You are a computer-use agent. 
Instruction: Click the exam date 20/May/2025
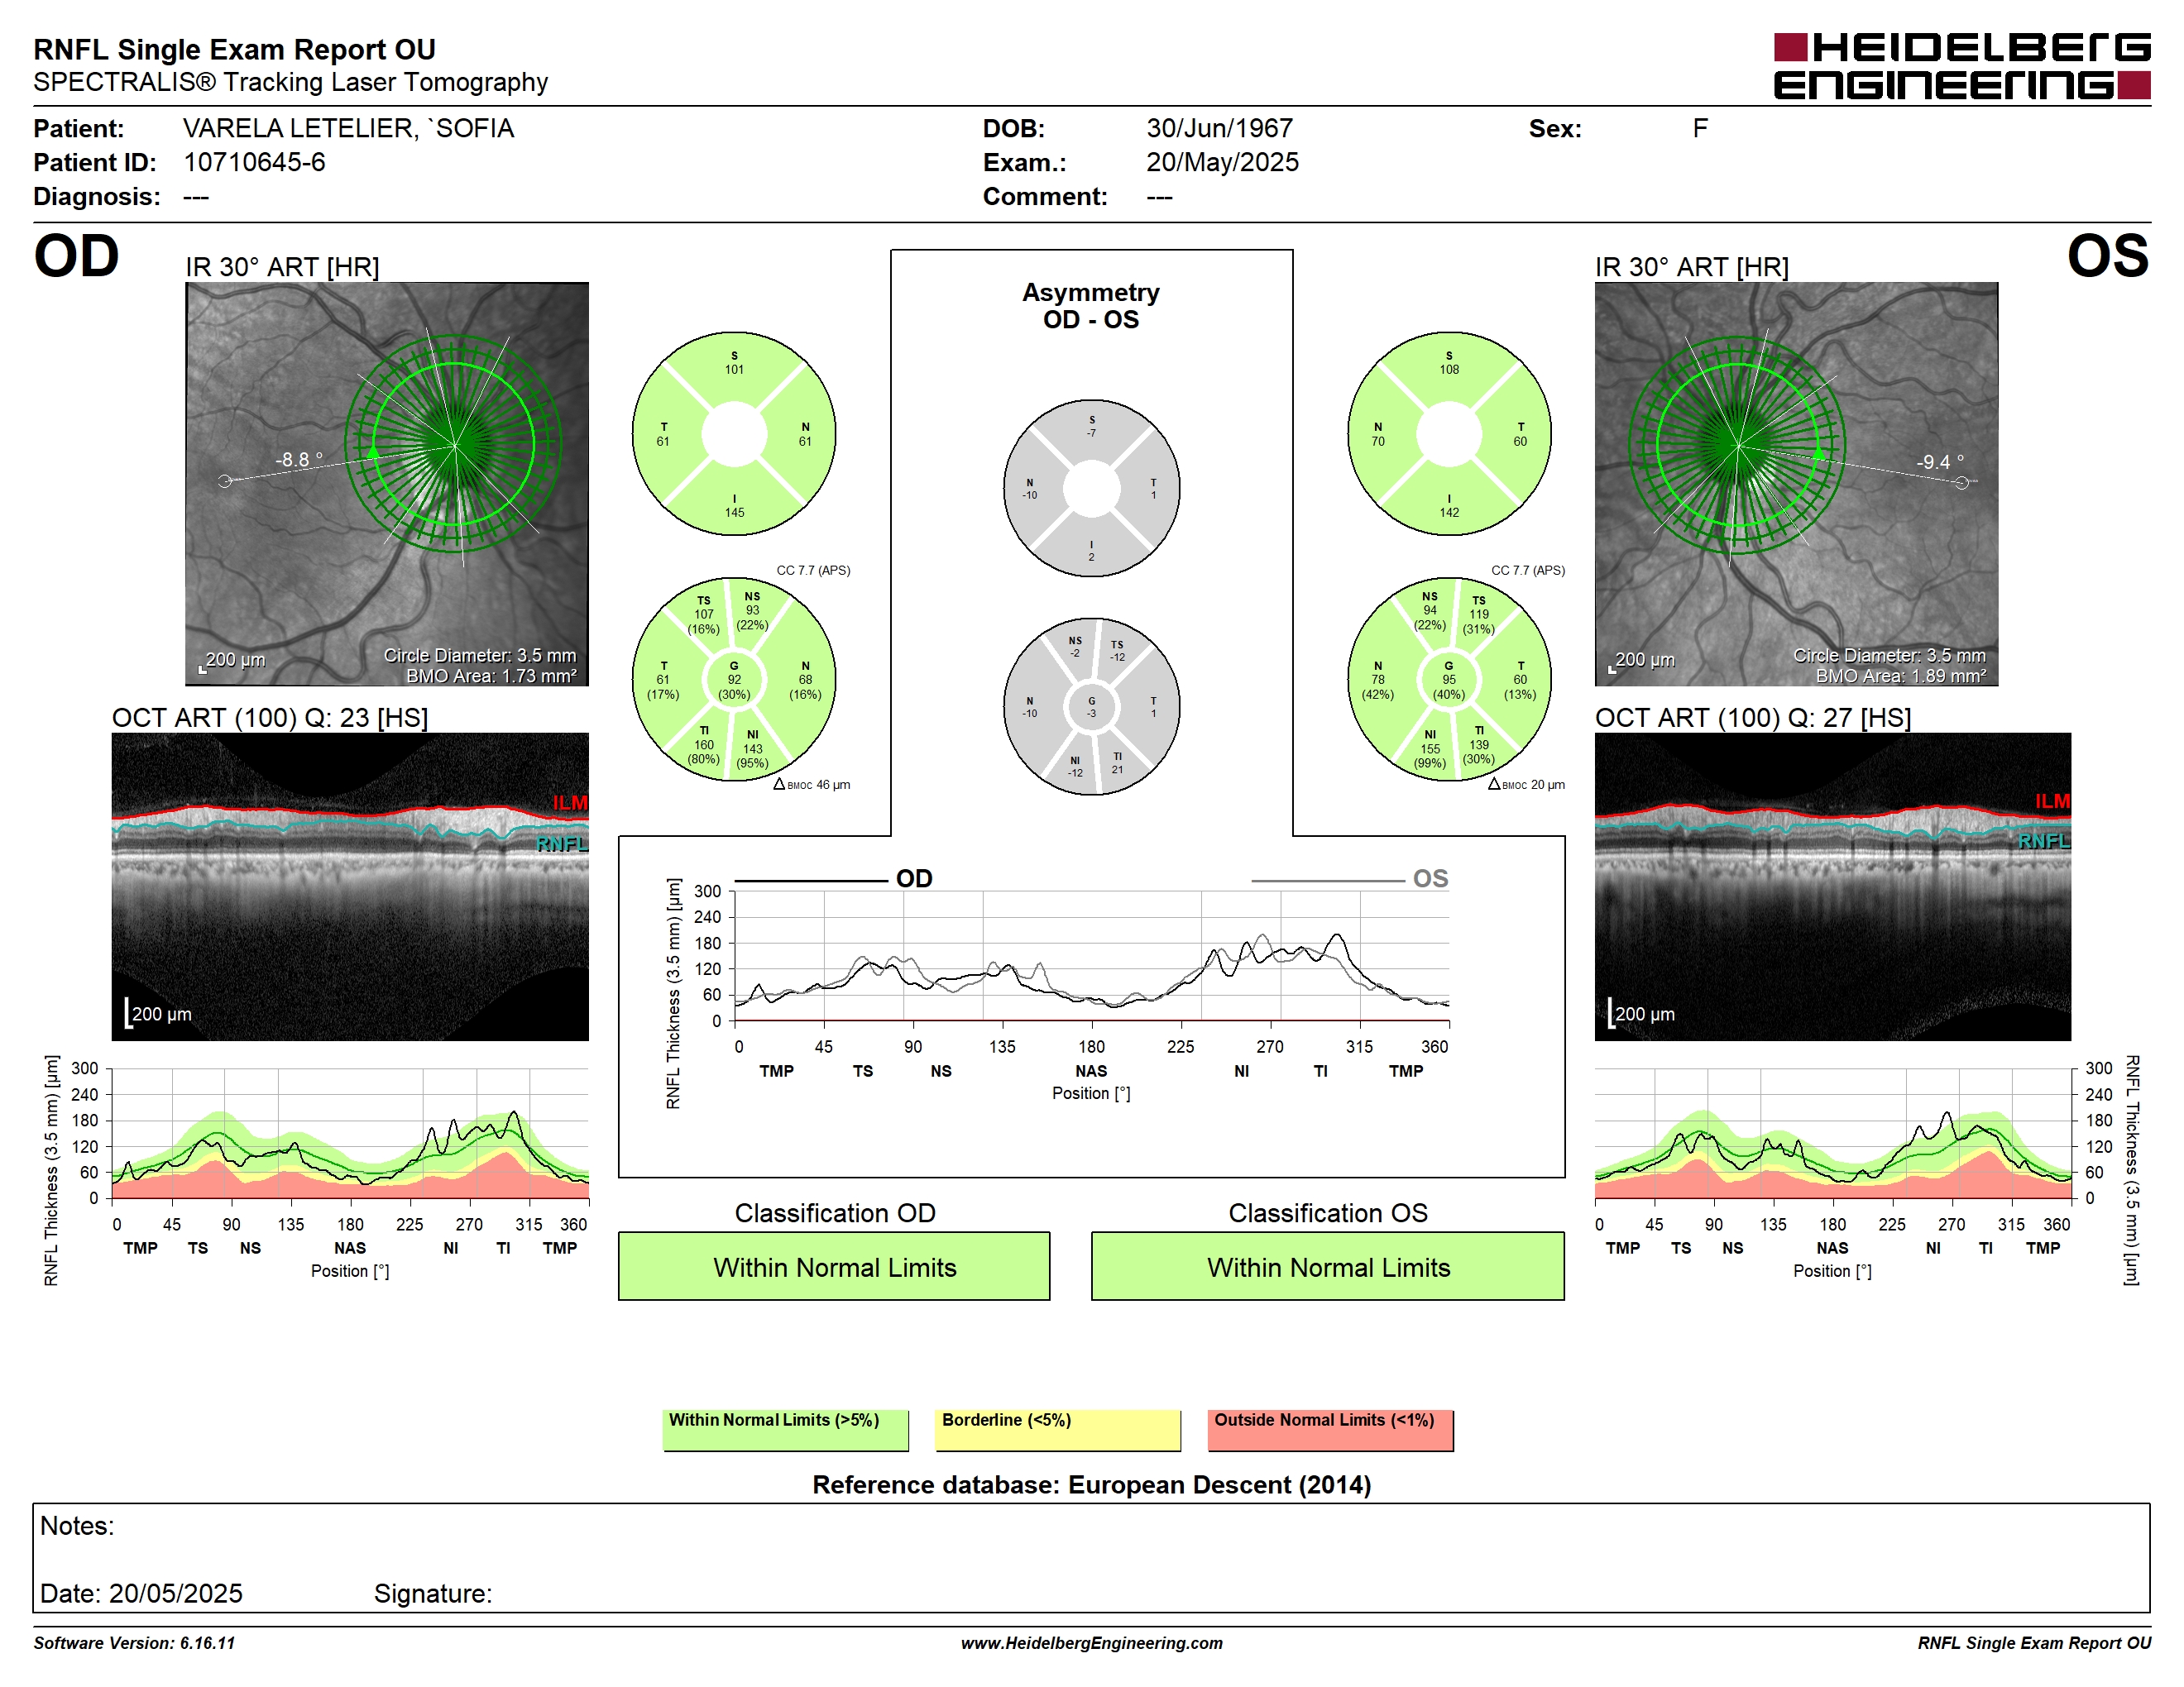pyautogui.click(x=1222, y=162)
